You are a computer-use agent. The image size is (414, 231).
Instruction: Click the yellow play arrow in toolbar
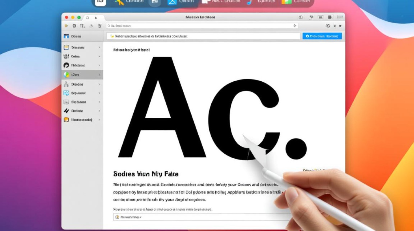[66, 26]
